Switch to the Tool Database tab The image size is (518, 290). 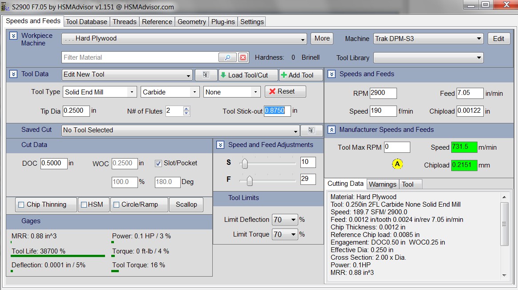coord(86,22)
